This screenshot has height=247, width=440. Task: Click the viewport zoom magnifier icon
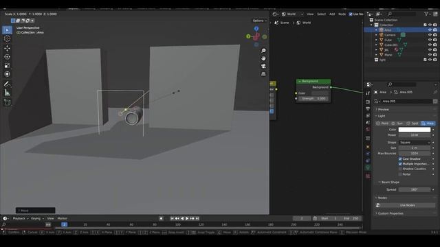click(x=263, y=51)
